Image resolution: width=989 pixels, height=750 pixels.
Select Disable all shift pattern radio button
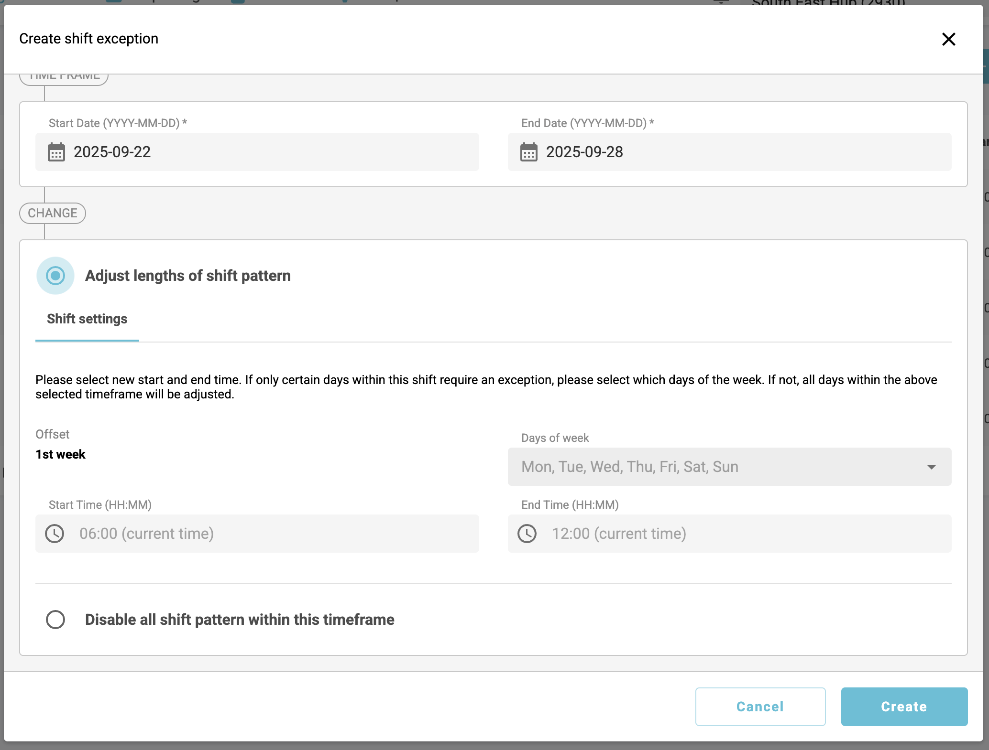55,620
